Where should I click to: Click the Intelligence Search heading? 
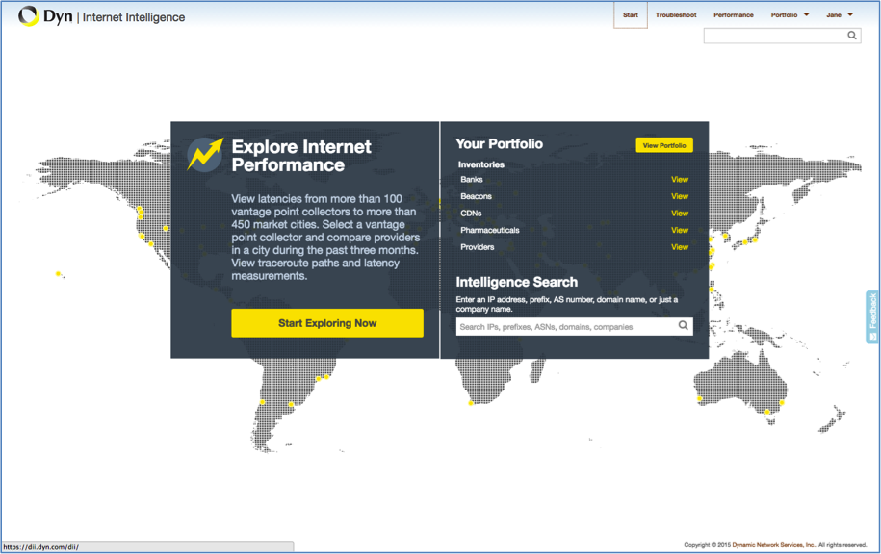tap(516, 282)
